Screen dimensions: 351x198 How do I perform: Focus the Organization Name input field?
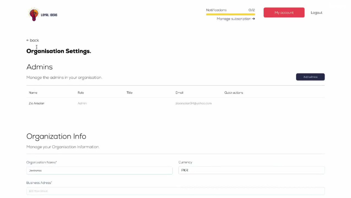pos(99,171)
